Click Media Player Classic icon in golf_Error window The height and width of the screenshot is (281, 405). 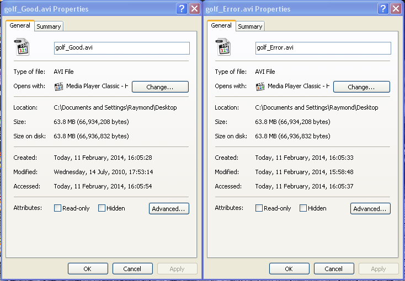coord(260,87)
